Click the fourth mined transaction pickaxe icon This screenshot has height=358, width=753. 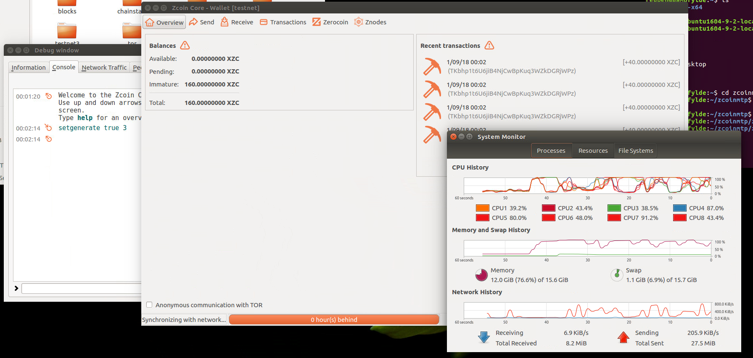pos(432,134)
